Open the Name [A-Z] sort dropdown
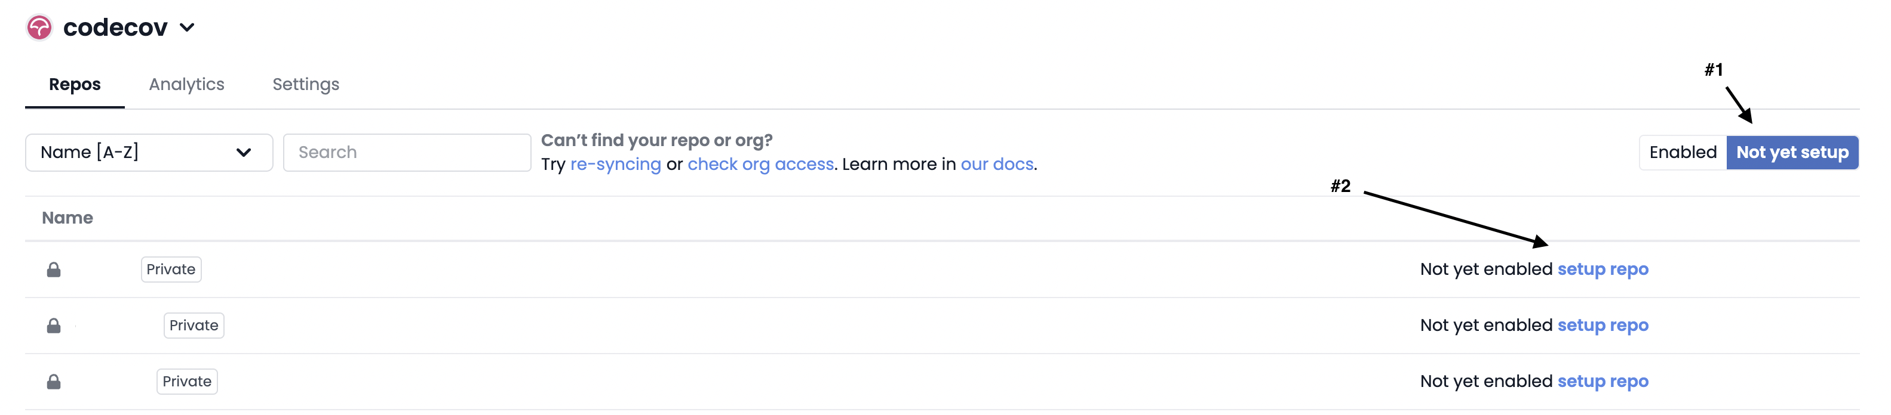The width and height of the screenshot is (1891, 415). (149, 153)
